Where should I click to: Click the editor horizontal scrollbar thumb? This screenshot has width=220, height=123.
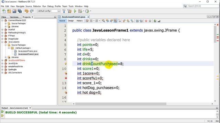(121, 104)
